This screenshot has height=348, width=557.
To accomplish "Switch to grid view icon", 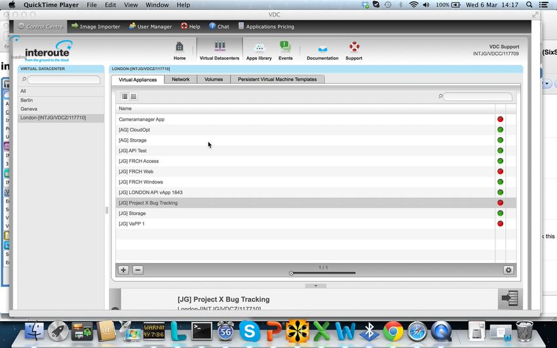I will [x=134, y=96].
